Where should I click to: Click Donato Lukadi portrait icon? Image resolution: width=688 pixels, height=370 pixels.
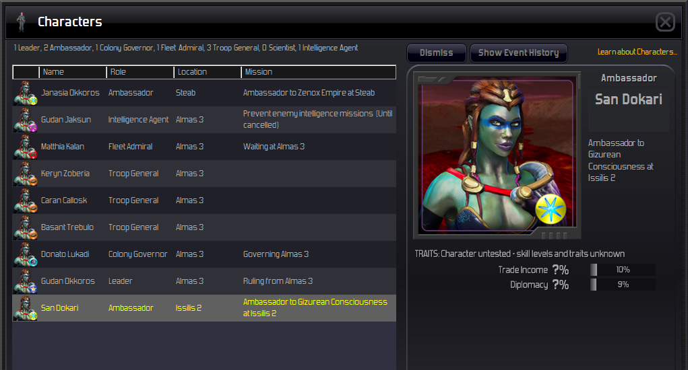(x=26, y=254)
